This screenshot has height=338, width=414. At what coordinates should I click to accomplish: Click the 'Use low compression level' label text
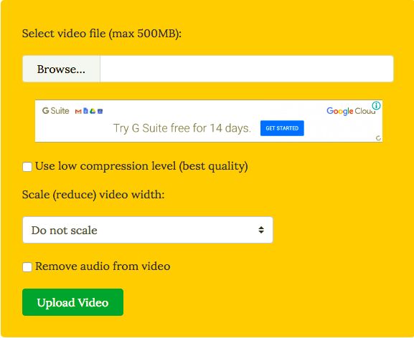click(141, 167)
